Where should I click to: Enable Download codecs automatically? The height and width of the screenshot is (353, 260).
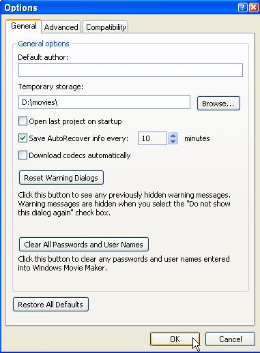[23, 155]
